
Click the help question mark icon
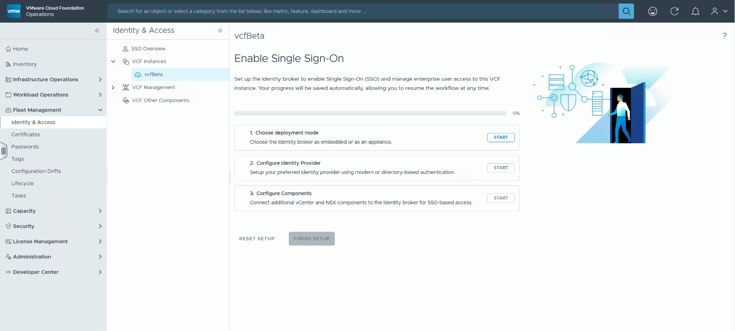click(x=724, y=36)
